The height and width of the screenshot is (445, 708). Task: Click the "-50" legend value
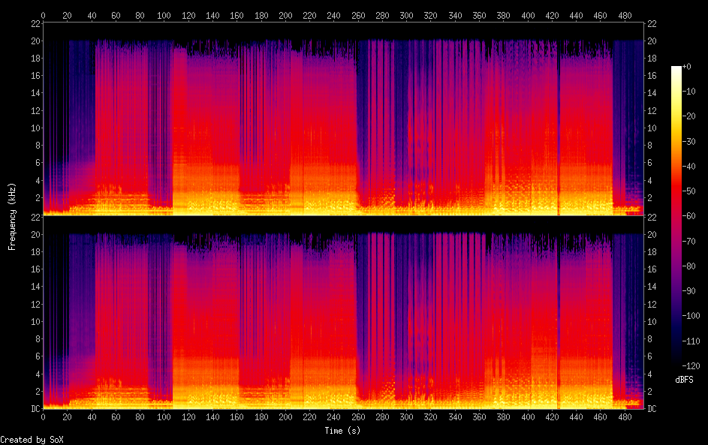click(x=689, y=191)
